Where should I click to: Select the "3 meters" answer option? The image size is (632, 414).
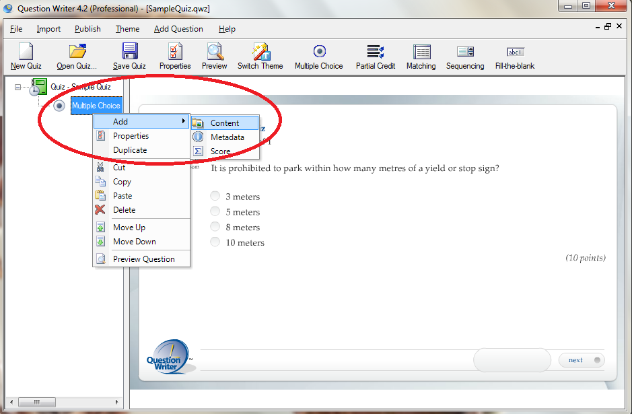(x=215, y=197)
